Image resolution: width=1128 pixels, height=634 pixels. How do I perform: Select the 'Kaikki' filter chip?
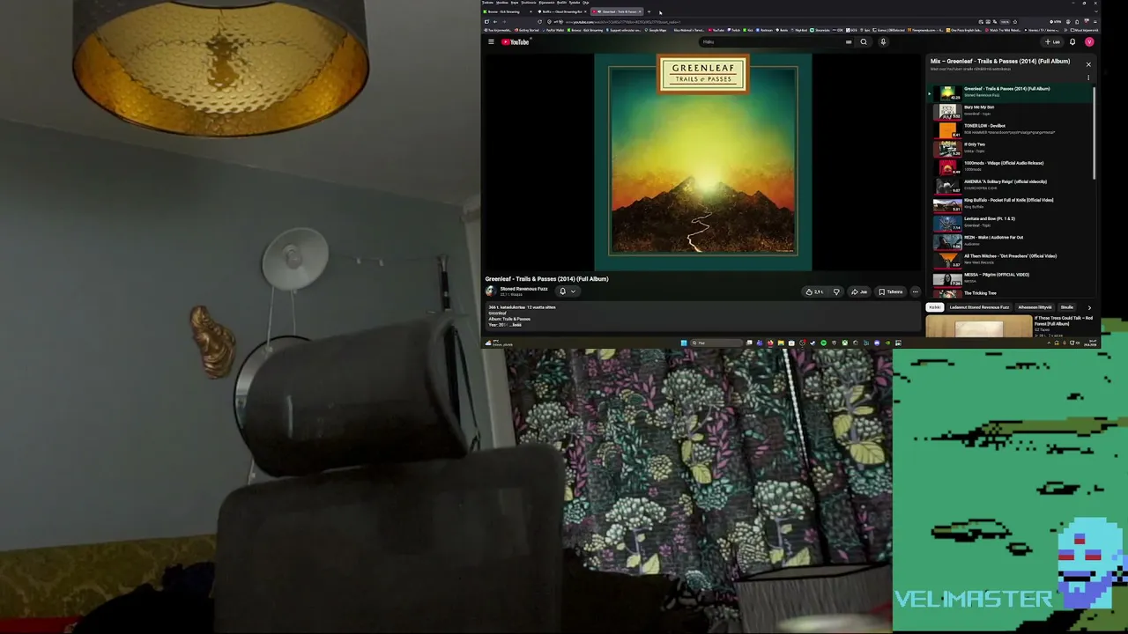(x=934, y=307)
